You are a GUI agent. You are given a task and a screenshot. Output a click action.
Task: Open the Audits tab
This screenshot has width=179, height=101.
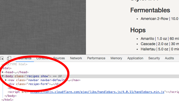pyautogui.click(x=169, y=58)
